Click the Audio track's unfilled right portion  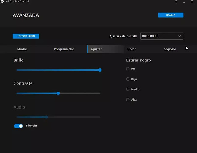74,117
